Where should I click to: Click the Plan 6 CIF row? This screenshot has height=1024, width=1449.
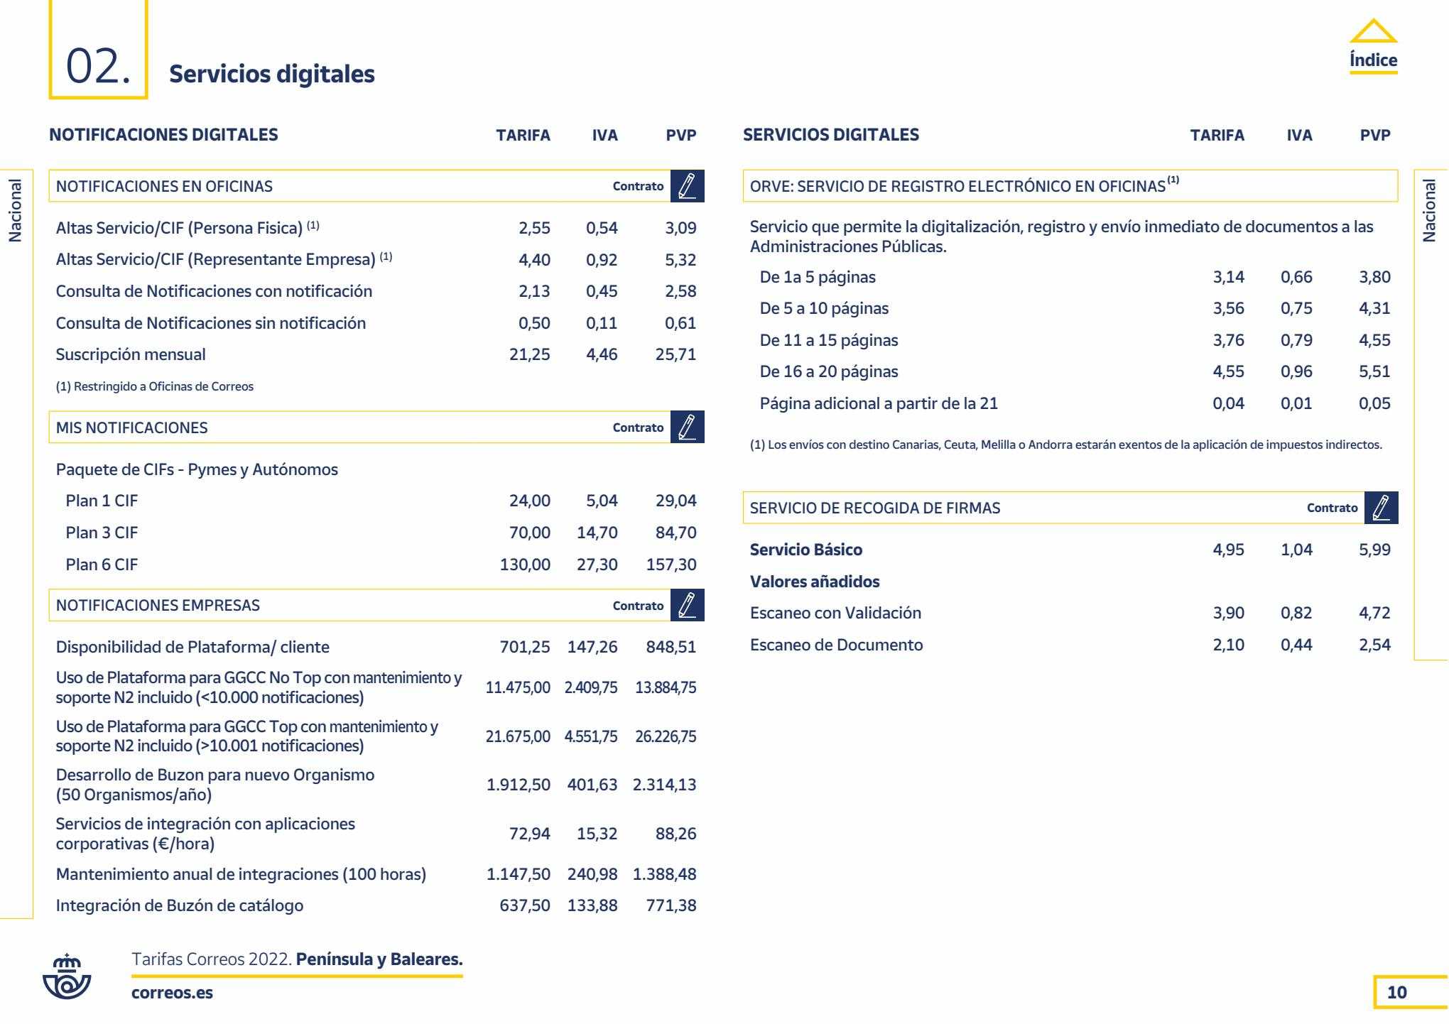pos(102,565)
